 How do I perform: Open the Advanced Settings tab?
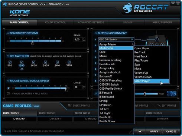click(91, 23)
